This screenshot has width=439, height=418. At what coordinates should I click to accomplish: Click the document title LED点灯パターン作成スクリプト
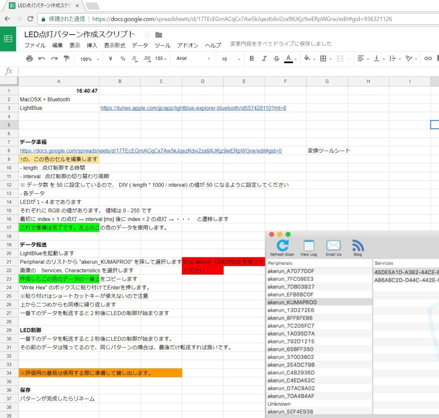pyautogui.click(x=79, y=34)
